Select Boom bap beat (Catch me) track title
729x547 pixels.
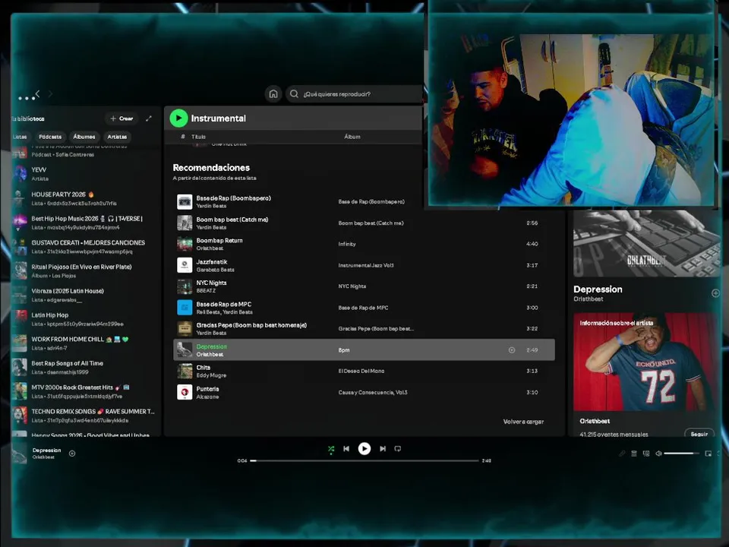pyautogui.click(x=232, y=220)
